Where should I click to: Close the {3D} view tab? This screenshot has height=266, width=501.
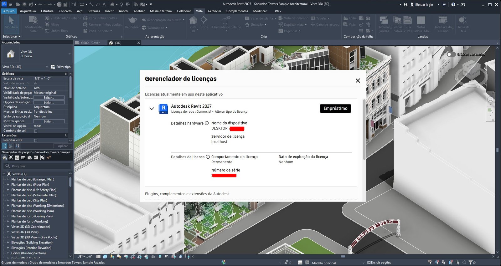point(138,43)
